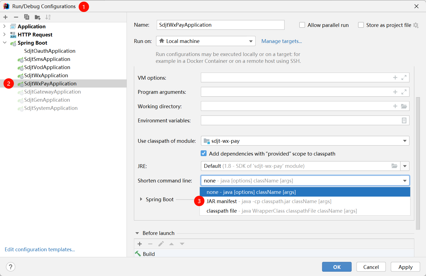Click the Help question mark button

tap(10, 267)
